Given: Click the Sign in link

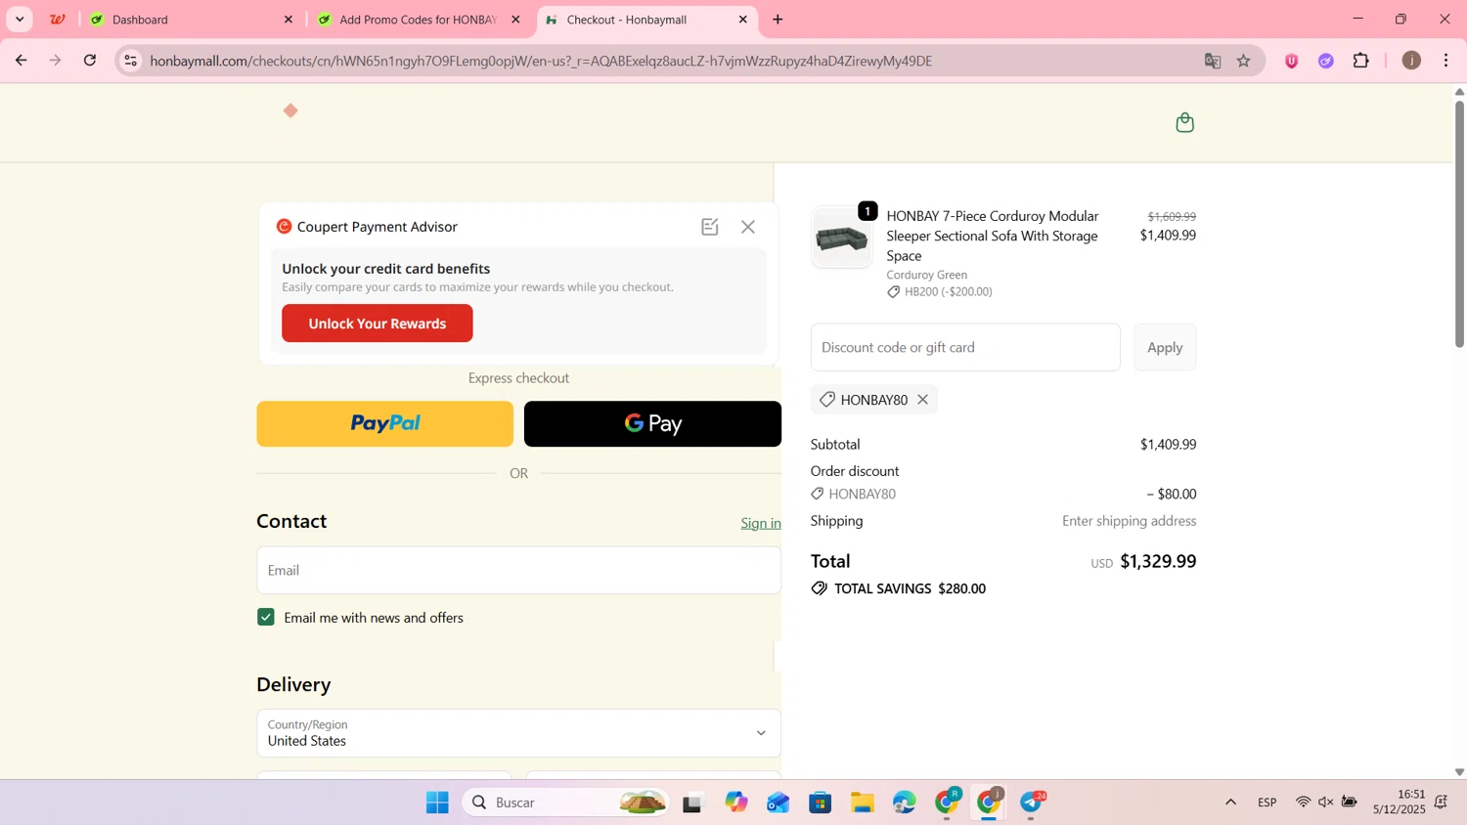Looking at the screenshot, I should click(x=761, y=524).
